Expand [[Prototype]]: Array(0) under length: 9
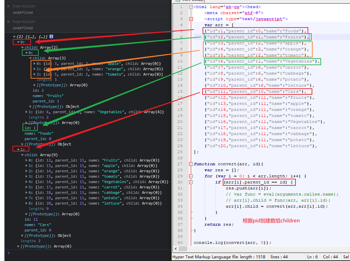The width and height of the screenshot is (350, 261). point(26,214)
